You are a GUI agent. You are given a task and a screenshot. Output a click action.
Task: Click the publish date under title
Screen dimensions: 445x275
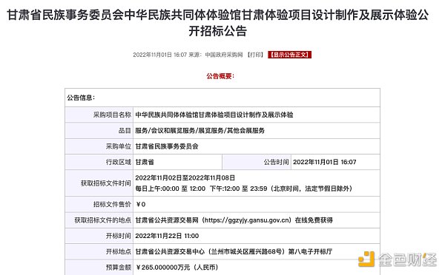tap(159, 55)
